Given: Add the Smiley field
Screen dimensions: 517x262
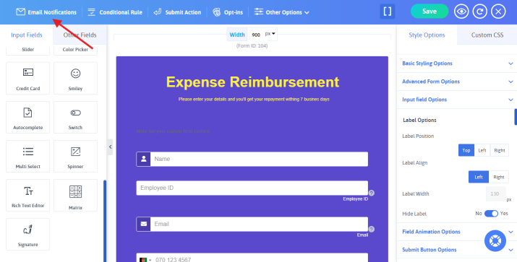Looking at the screenshot, I should [75, 79].
